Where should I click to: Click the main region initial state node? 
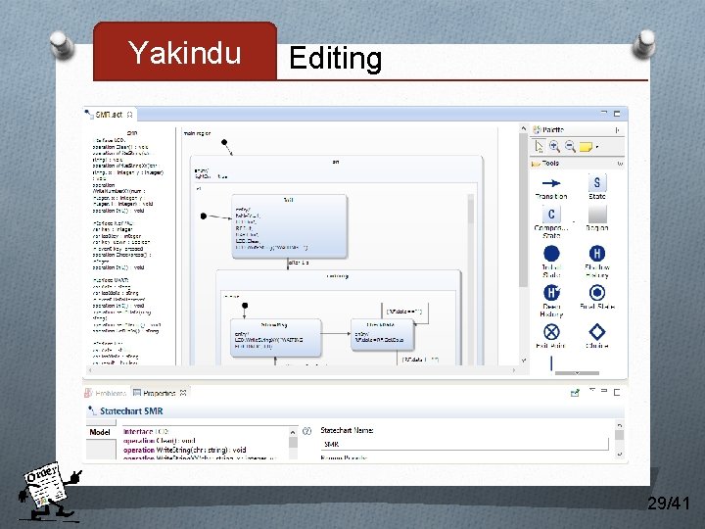tap(224, 142)
